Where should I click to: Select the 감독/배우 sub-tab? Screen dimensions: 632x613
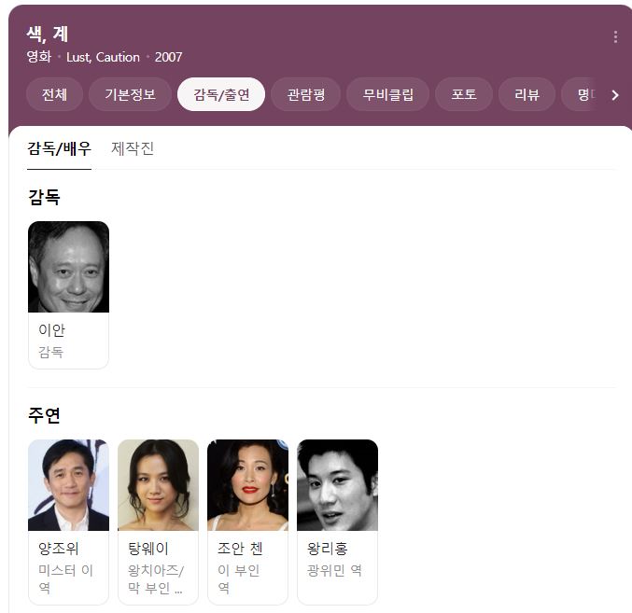(59, 148)
